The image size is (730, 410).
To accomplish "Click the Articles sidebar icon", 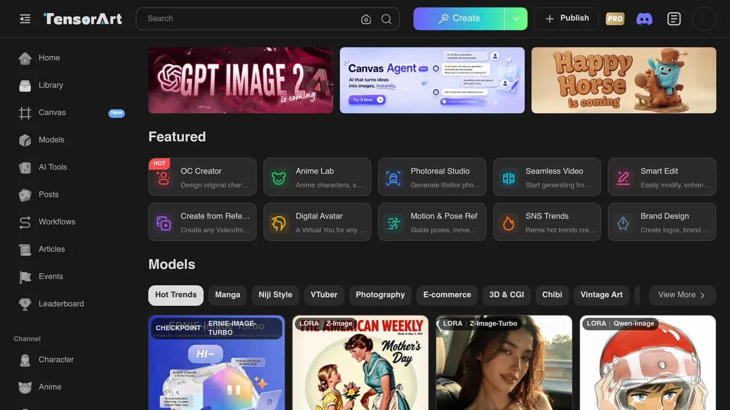I will point(25,249).
